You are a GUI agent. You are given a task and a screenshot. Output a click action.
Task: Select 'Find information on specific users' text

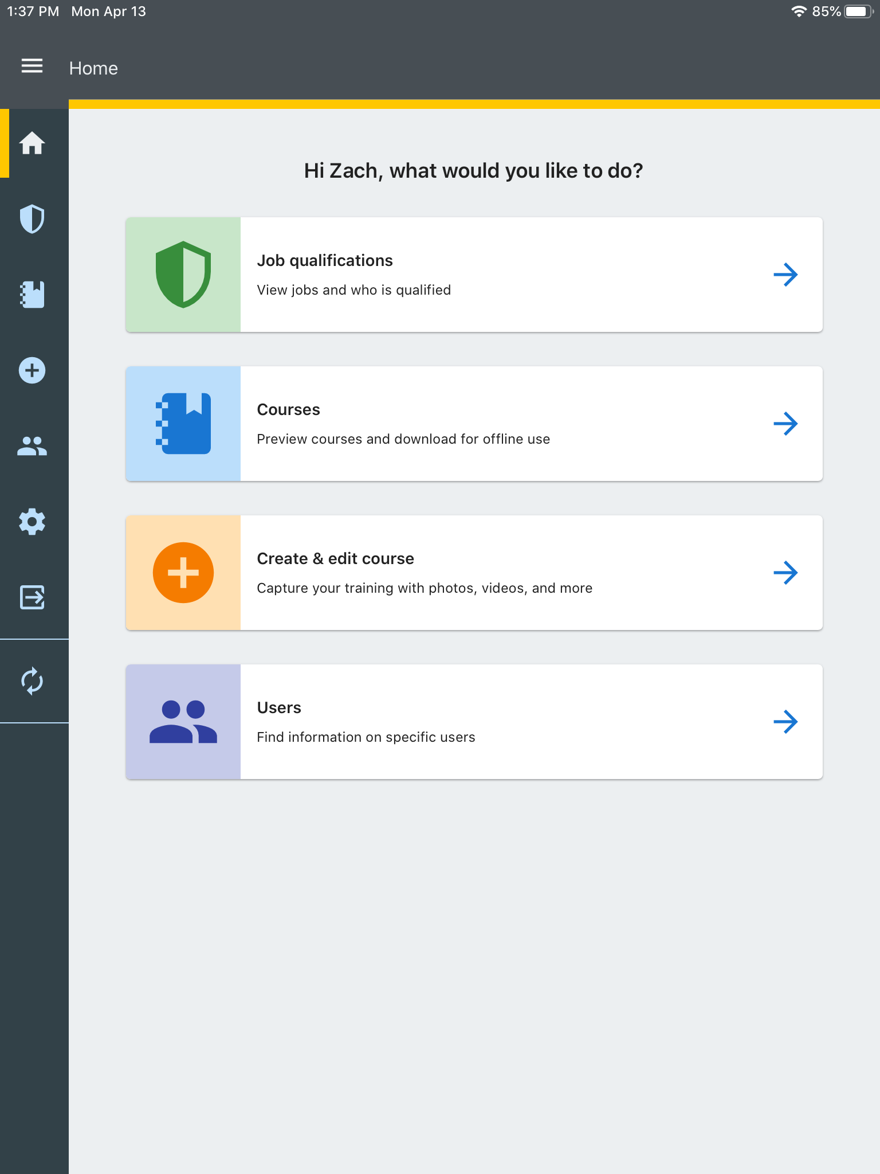[x=366, y=737]
